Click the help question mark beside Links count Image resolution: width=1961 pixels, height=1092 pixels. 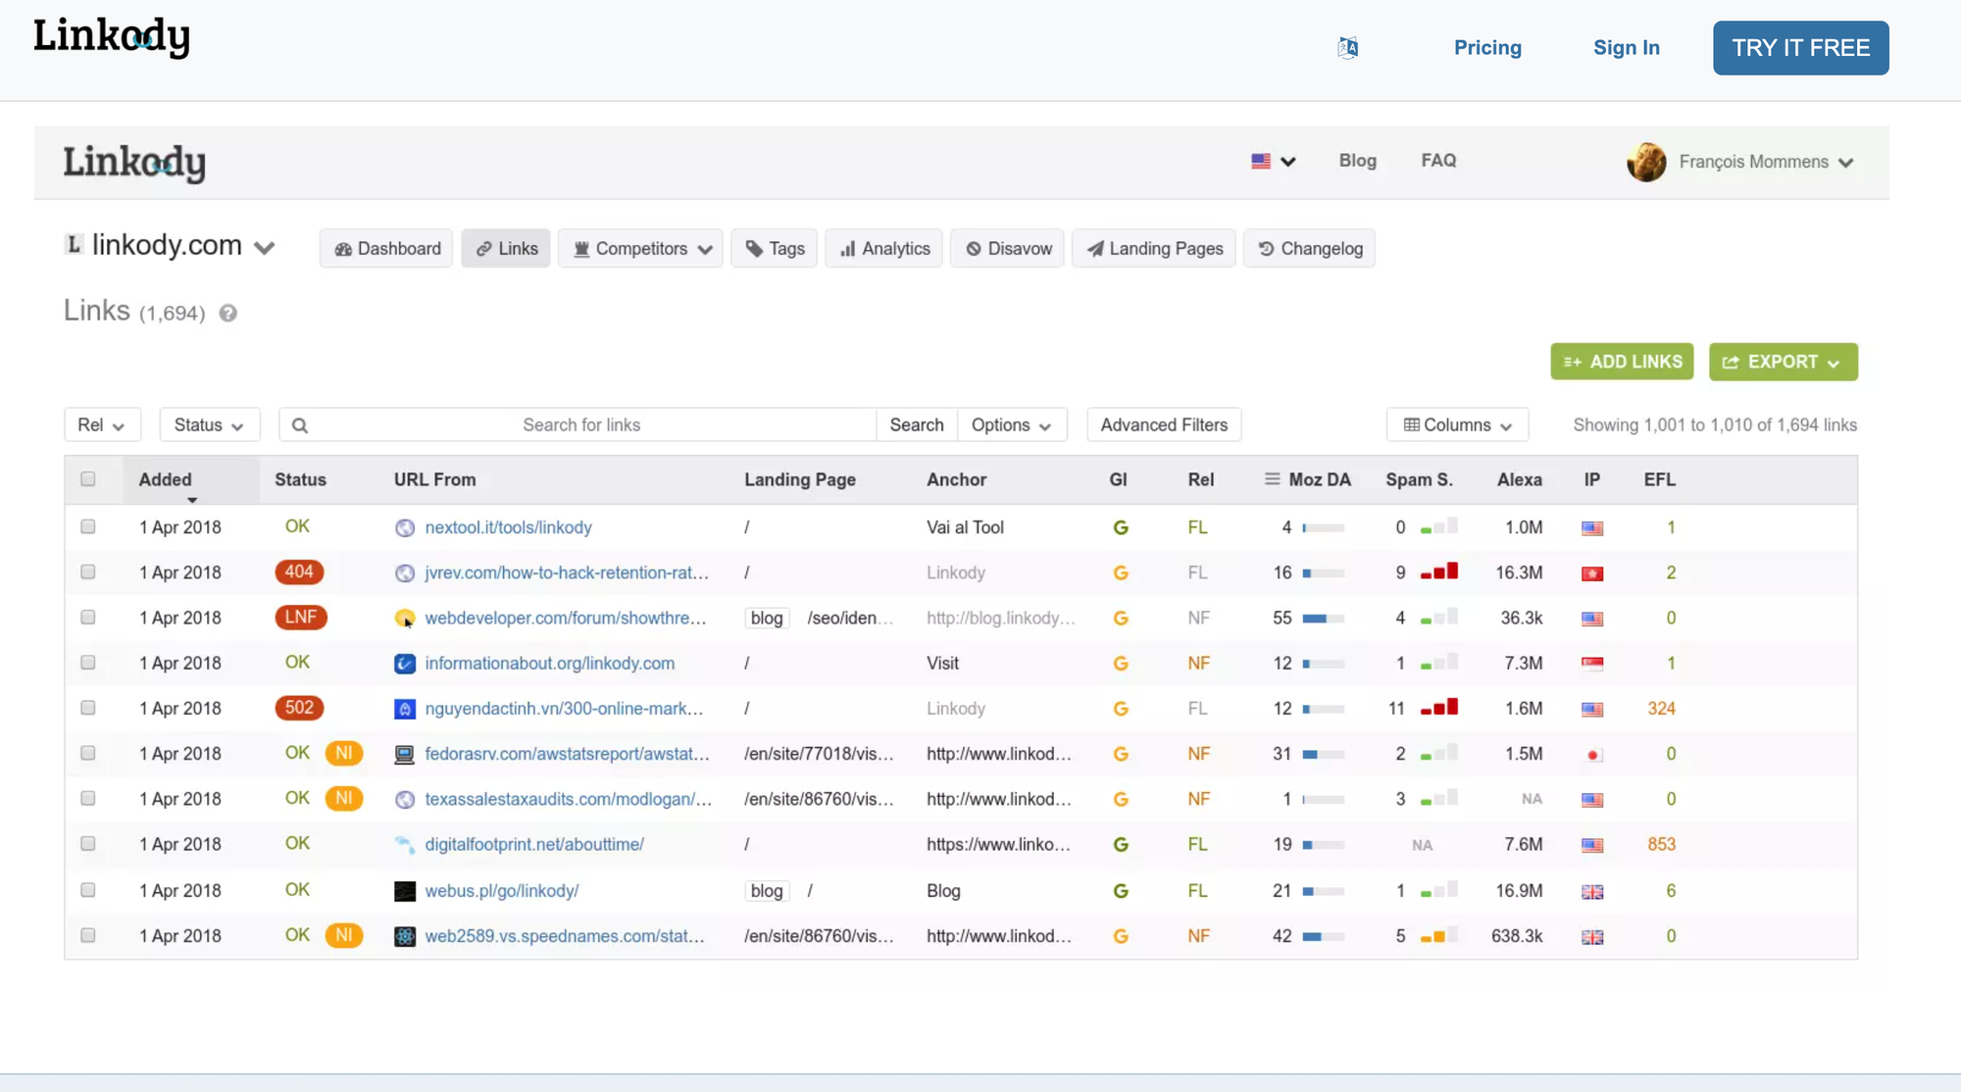coord(227,313)
